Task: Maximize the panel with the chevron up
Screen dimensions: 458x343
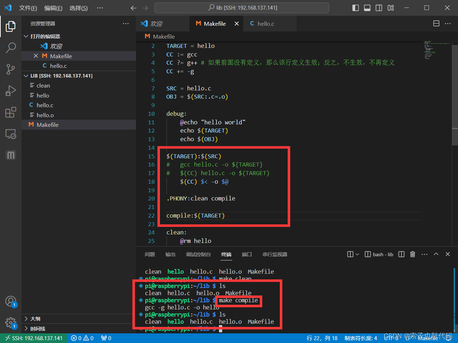Action: pyautogui.click(x=436, y=254)
